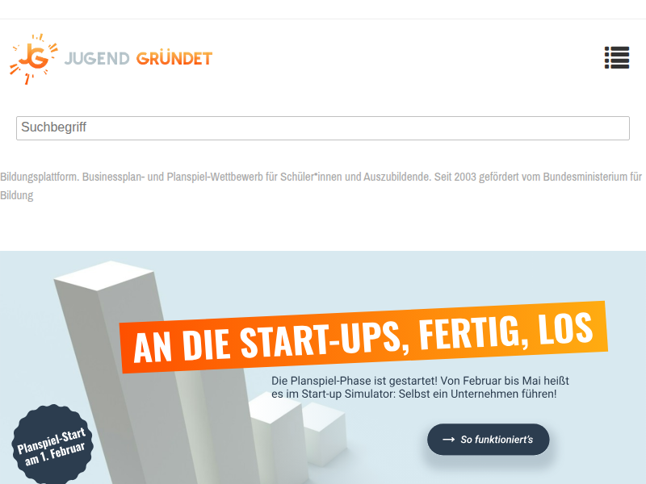Viewport: 646px width, 484px height.
Task: Click the Bildungsplattform tagline text
Action: 321,186
